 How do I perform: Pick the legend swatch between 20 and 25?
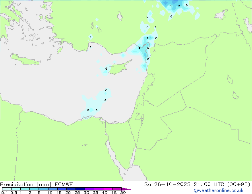[x=71, y=189]
